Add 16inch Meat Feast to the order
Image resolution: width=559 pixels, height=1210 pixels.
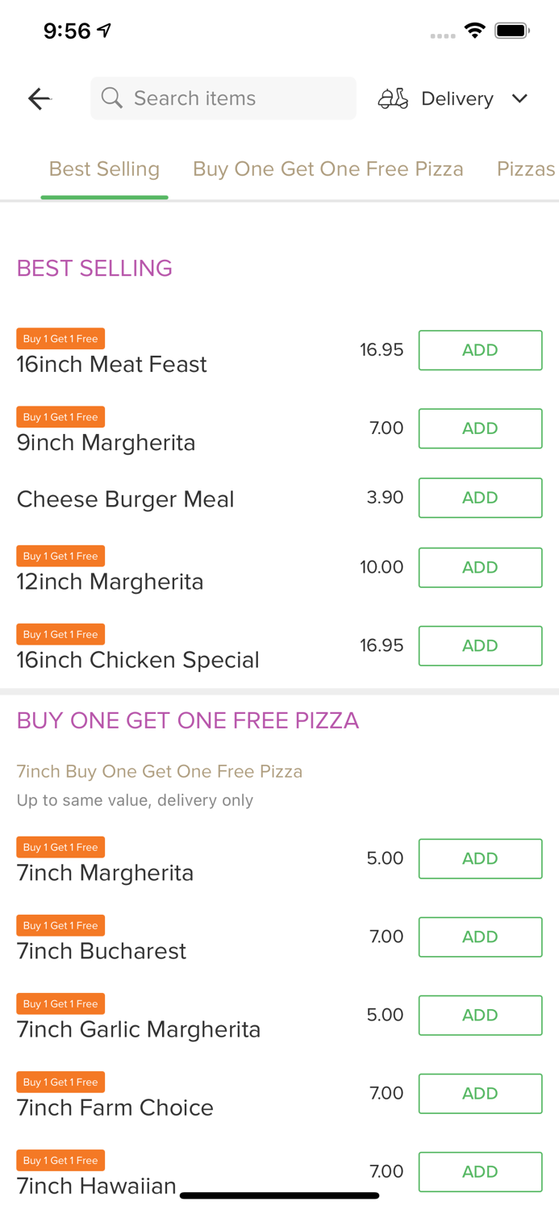(480, 349)
